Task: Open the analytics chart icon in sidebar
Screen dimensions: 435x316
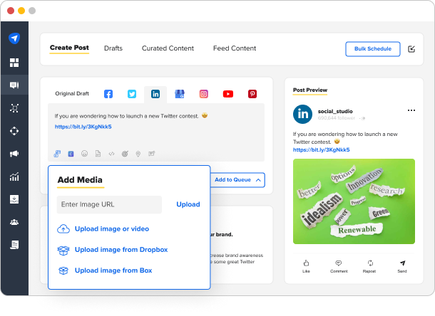Action: [x=14, y=177]
